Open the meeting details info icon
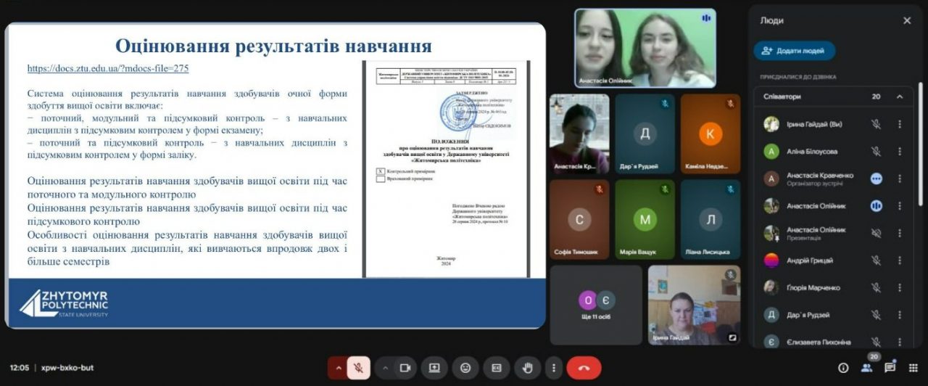The image size is (928, 386). 843,368
